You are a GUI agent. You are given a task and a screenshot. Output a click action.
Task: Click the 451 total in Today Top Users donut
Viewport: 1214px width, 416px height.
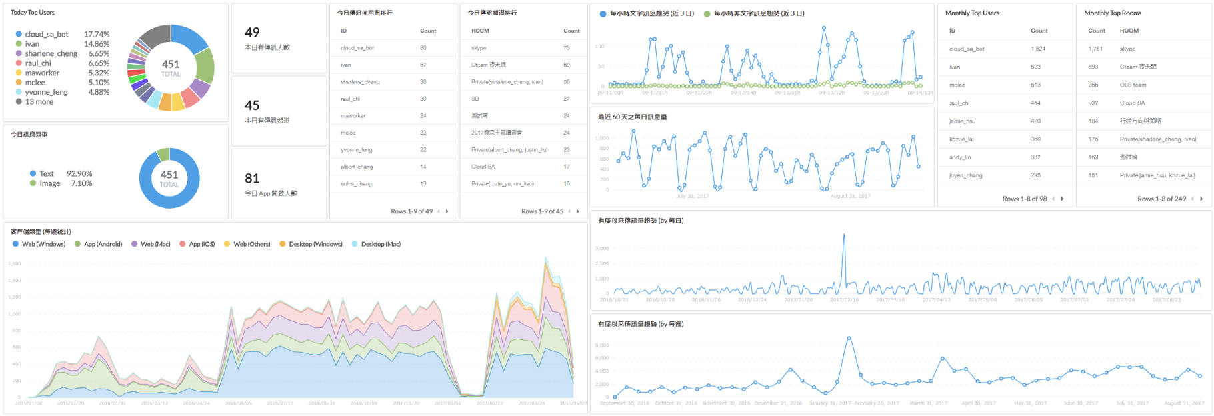(171, 65)
